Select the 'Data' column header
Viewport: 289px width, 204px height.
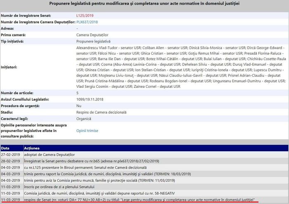12,148
